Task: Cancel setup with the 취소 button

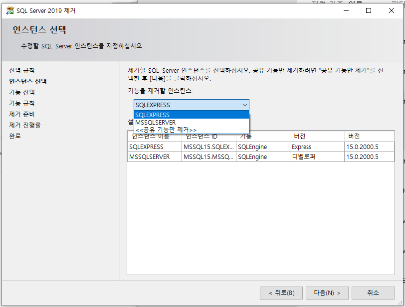Action: tap(373, 293)
